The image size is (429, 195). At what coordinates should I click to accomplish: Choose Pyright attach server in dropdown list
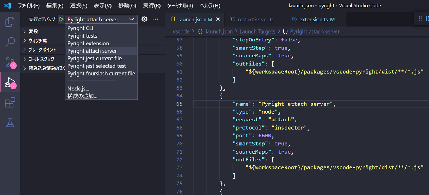pyautogui.click(x=101, y=51)
